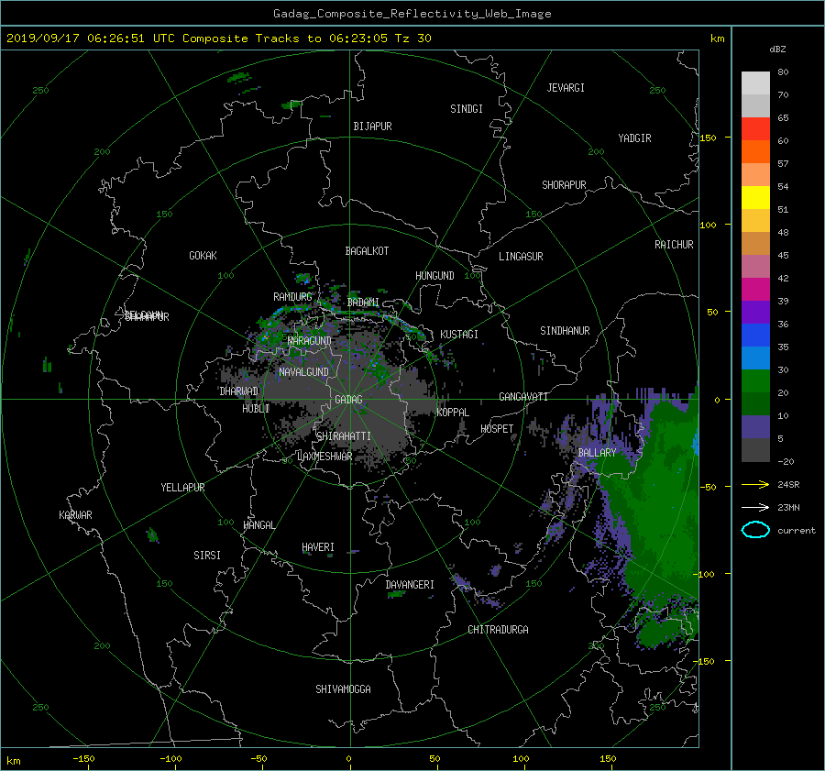Screen dimensions: 825x771
Task: Click the DHARWAD city label
Action: tap(239, 391)
